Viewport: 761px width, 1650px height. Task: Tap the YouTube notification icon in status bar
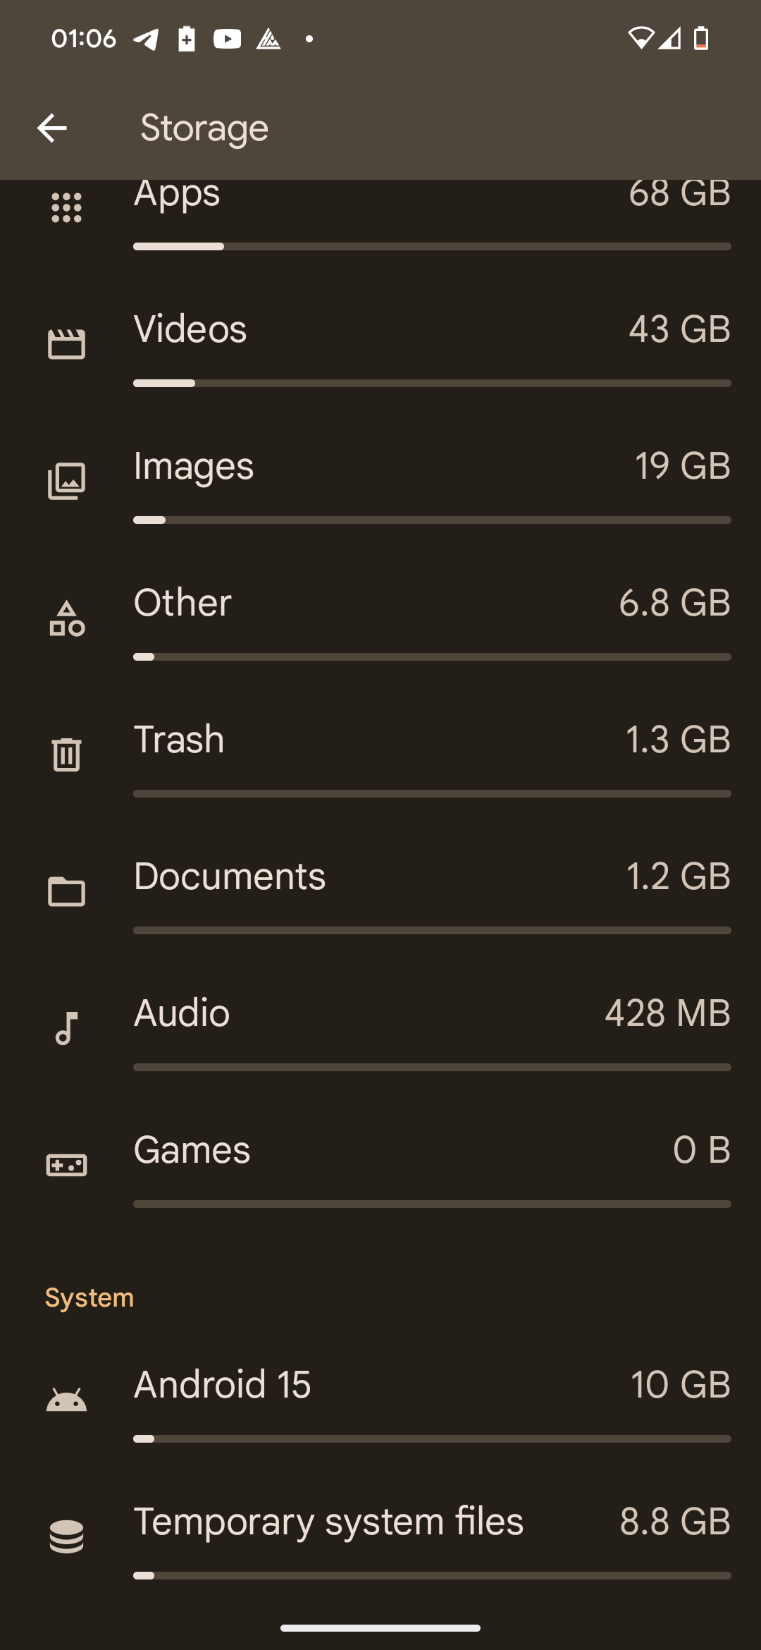tap(228, 39)
